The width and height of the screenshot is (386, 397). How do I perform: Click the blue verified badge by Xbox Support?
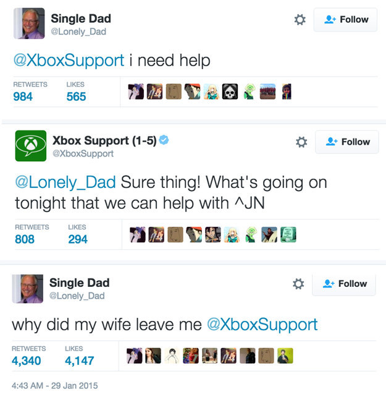[x=164, y=140]
